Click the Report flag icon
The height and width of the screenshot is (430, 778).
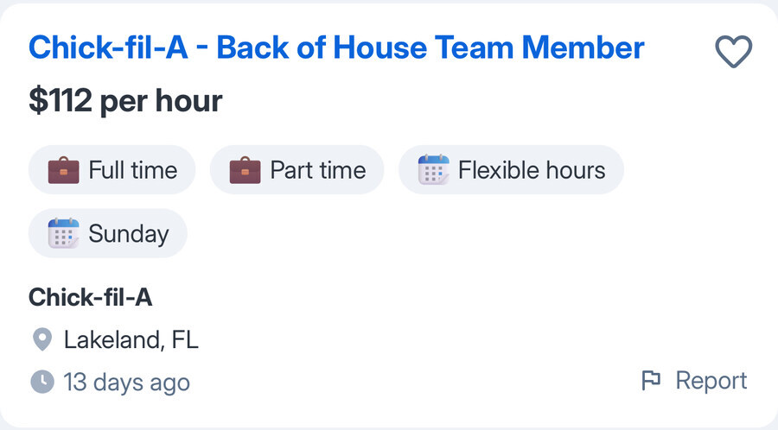click(x=651, y=380)
